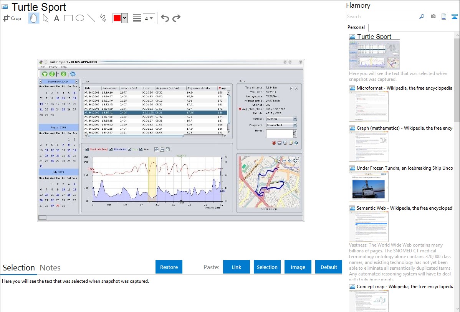Pick the straight line tool

[x=91, y=18]
